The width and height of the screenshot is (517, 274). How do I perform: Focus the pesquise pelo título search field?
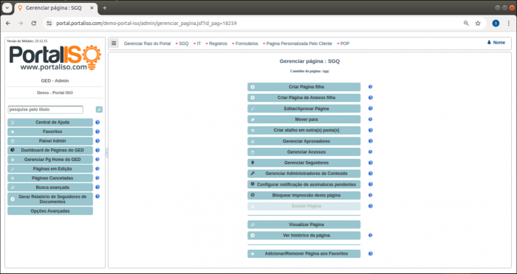coord(46,109)
